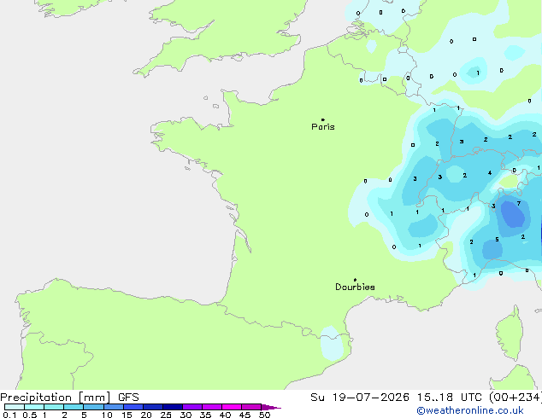Pick the 15–20 mm legend swatch
This screenshot has height=418, width=542.
(x=133, y=407)
